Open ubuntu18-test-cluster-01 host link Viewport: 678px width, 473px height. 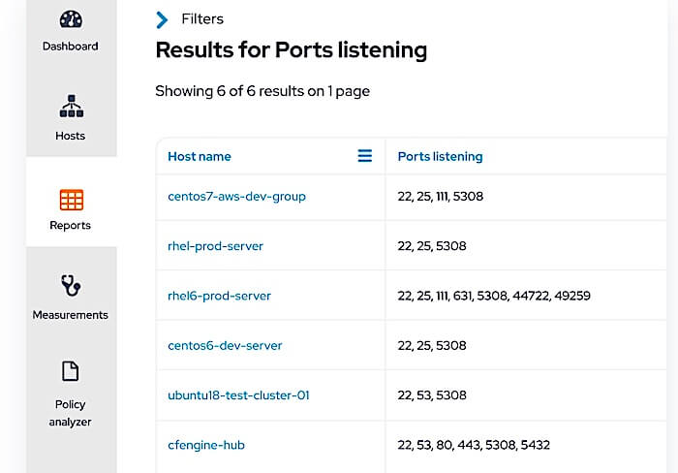[x=238, y=395]
